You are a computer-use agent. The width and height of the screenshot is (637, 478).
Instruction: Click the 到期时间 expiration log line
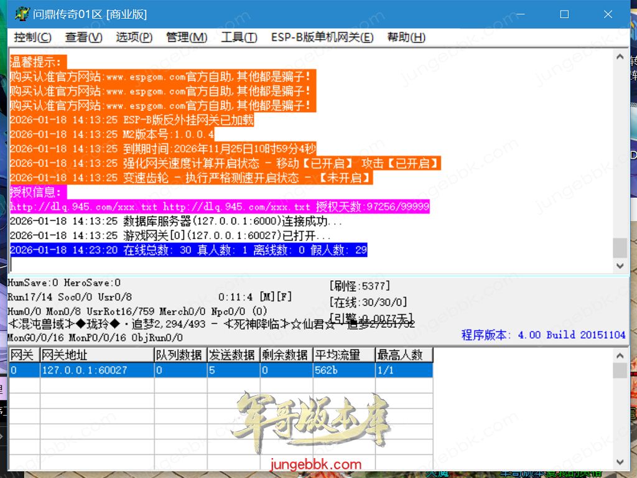tap(163, 149)
